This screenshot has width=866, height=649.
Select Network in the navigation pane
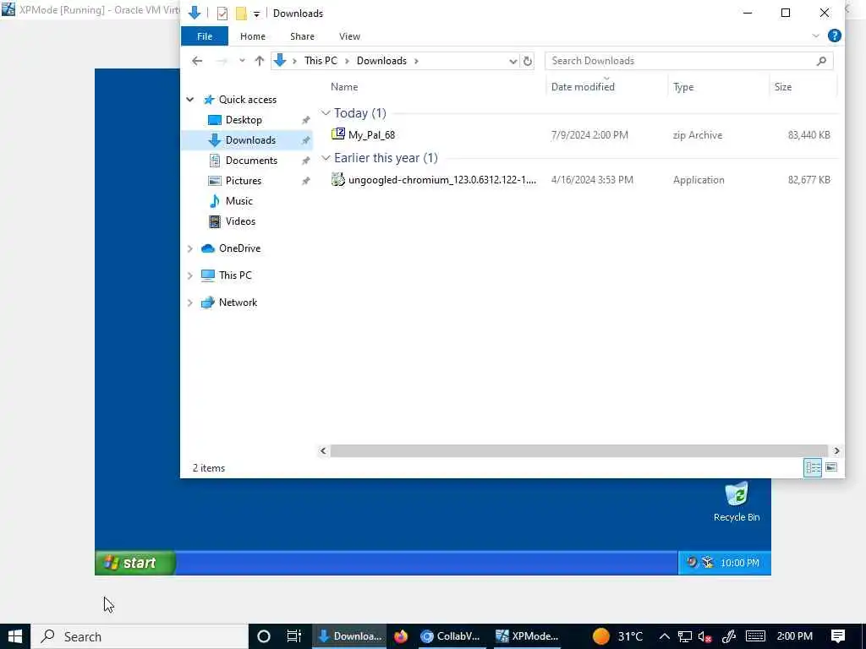click(x=238, y=303)
